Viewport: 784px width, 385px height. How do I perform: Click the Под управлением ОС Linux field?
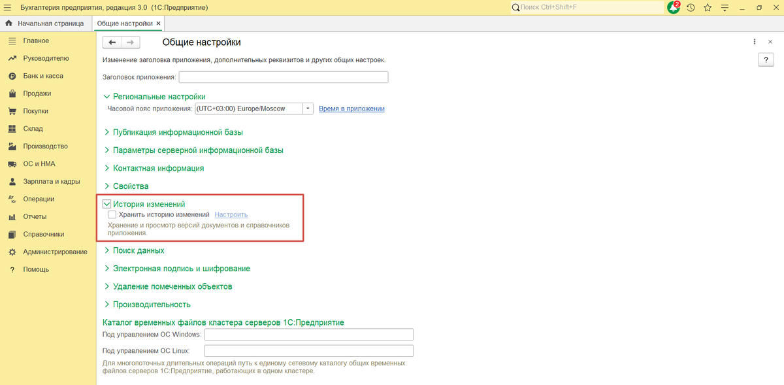click(309, 351)
